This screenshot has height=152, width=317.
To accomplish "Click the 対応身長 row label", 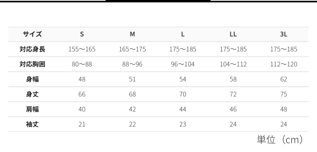I will coord(32,49).
